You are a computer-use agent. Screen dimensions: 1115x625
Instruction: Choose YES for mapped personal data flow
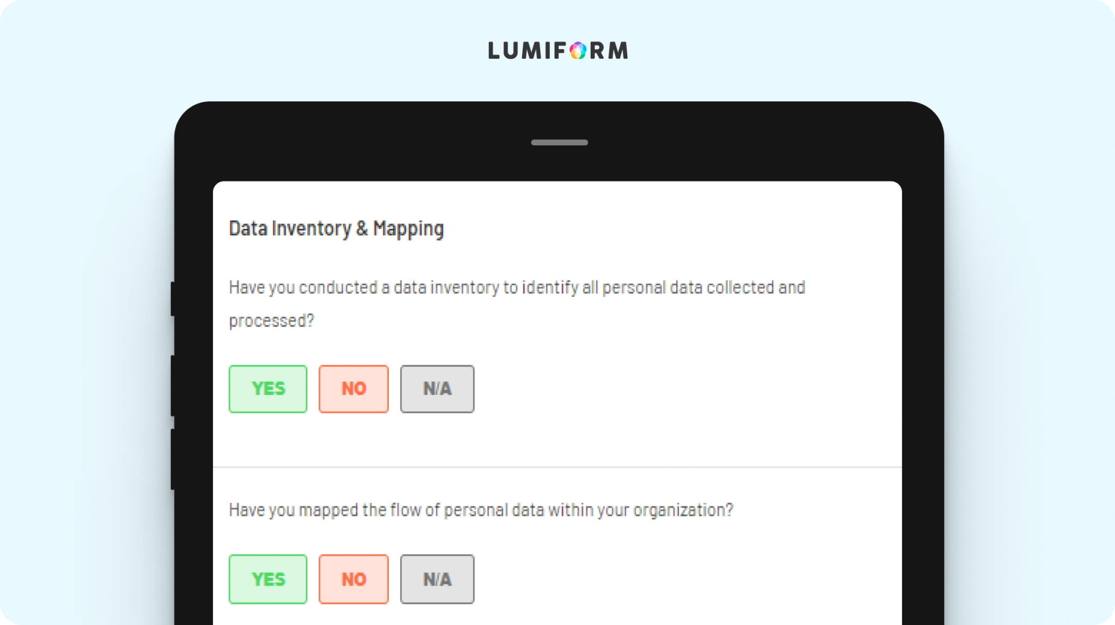268,579
